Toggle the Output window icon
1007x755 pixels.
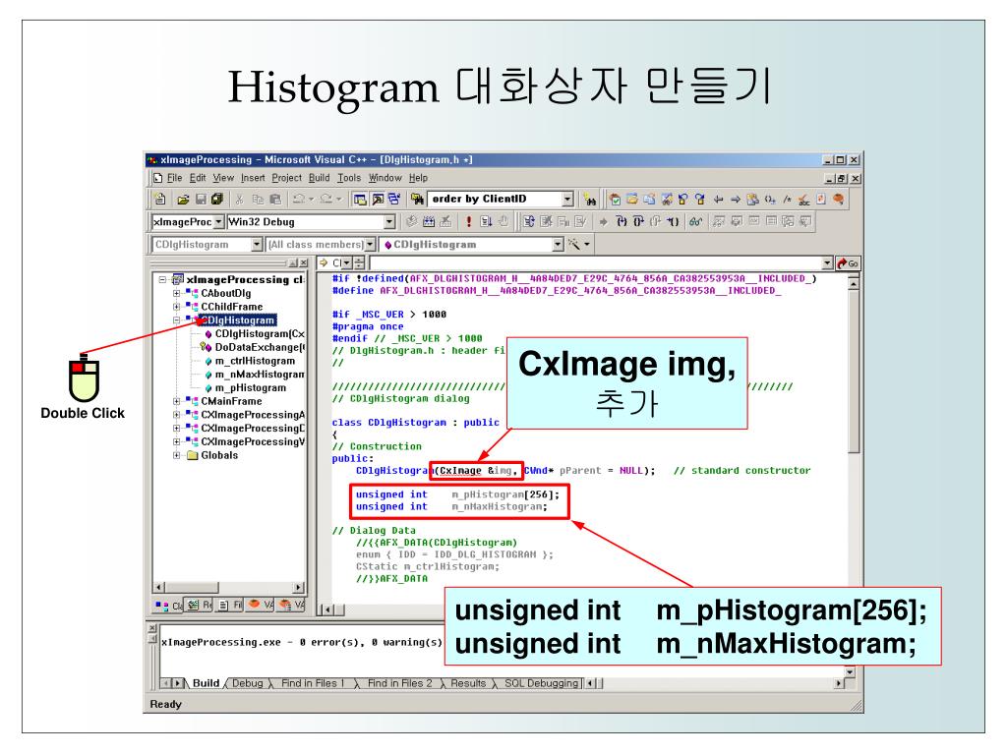point(378,200)
